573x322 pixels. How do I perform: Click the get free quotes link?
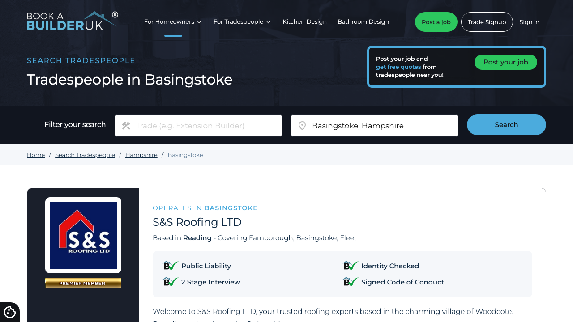point(398,67)
